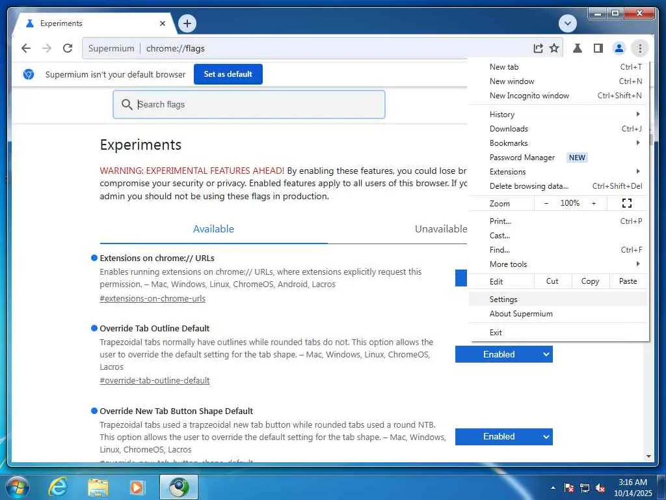This screenshot has width=666, height=500.
Task: Expand the More tools submenu
Action: 559,264
